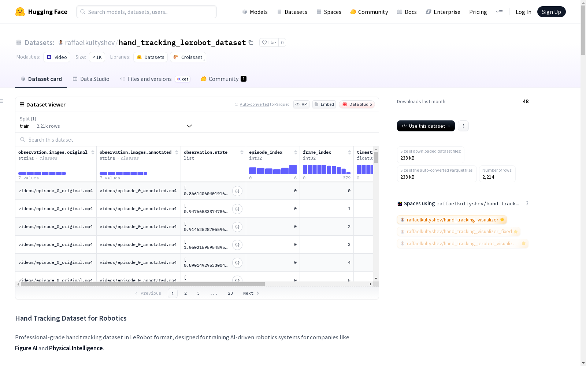Open the Split train dropdown
The width and height of the screenshot is (586, 366).
pyautogui.click(x=106, y=122)
